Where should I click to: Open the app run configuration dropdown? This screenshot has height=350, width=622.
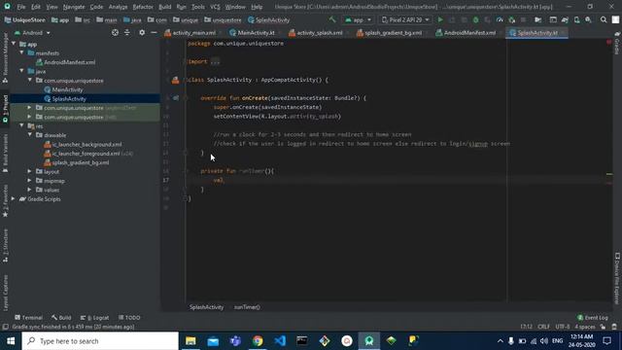coord(359,19)
